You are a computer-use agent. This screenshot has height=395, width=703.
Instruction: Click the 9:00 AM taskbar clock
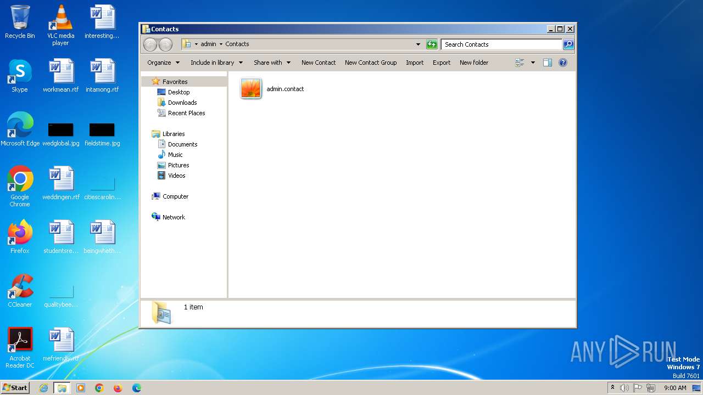675,388
